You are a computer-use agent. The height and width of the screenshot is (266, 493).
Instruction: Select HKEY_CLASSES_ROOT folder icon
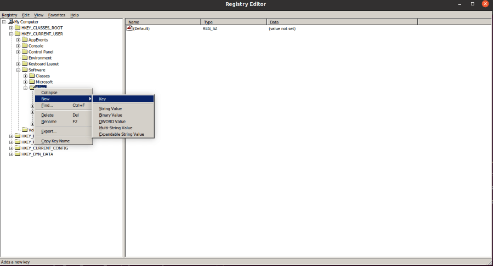[18, 27]
